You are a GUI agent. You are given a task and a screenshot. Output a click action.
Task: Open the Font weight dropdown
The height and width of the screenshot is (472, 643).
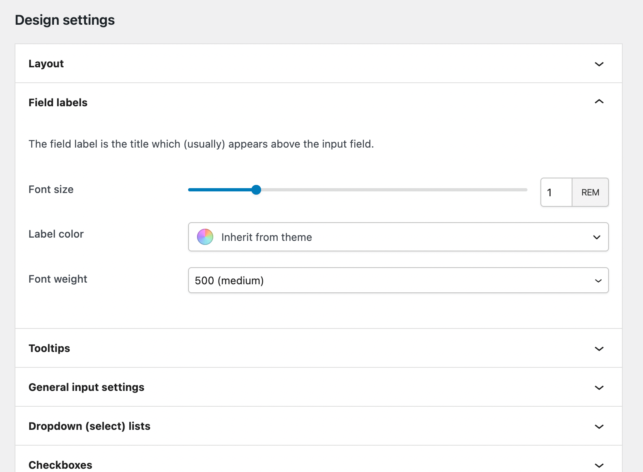point(398,280)
